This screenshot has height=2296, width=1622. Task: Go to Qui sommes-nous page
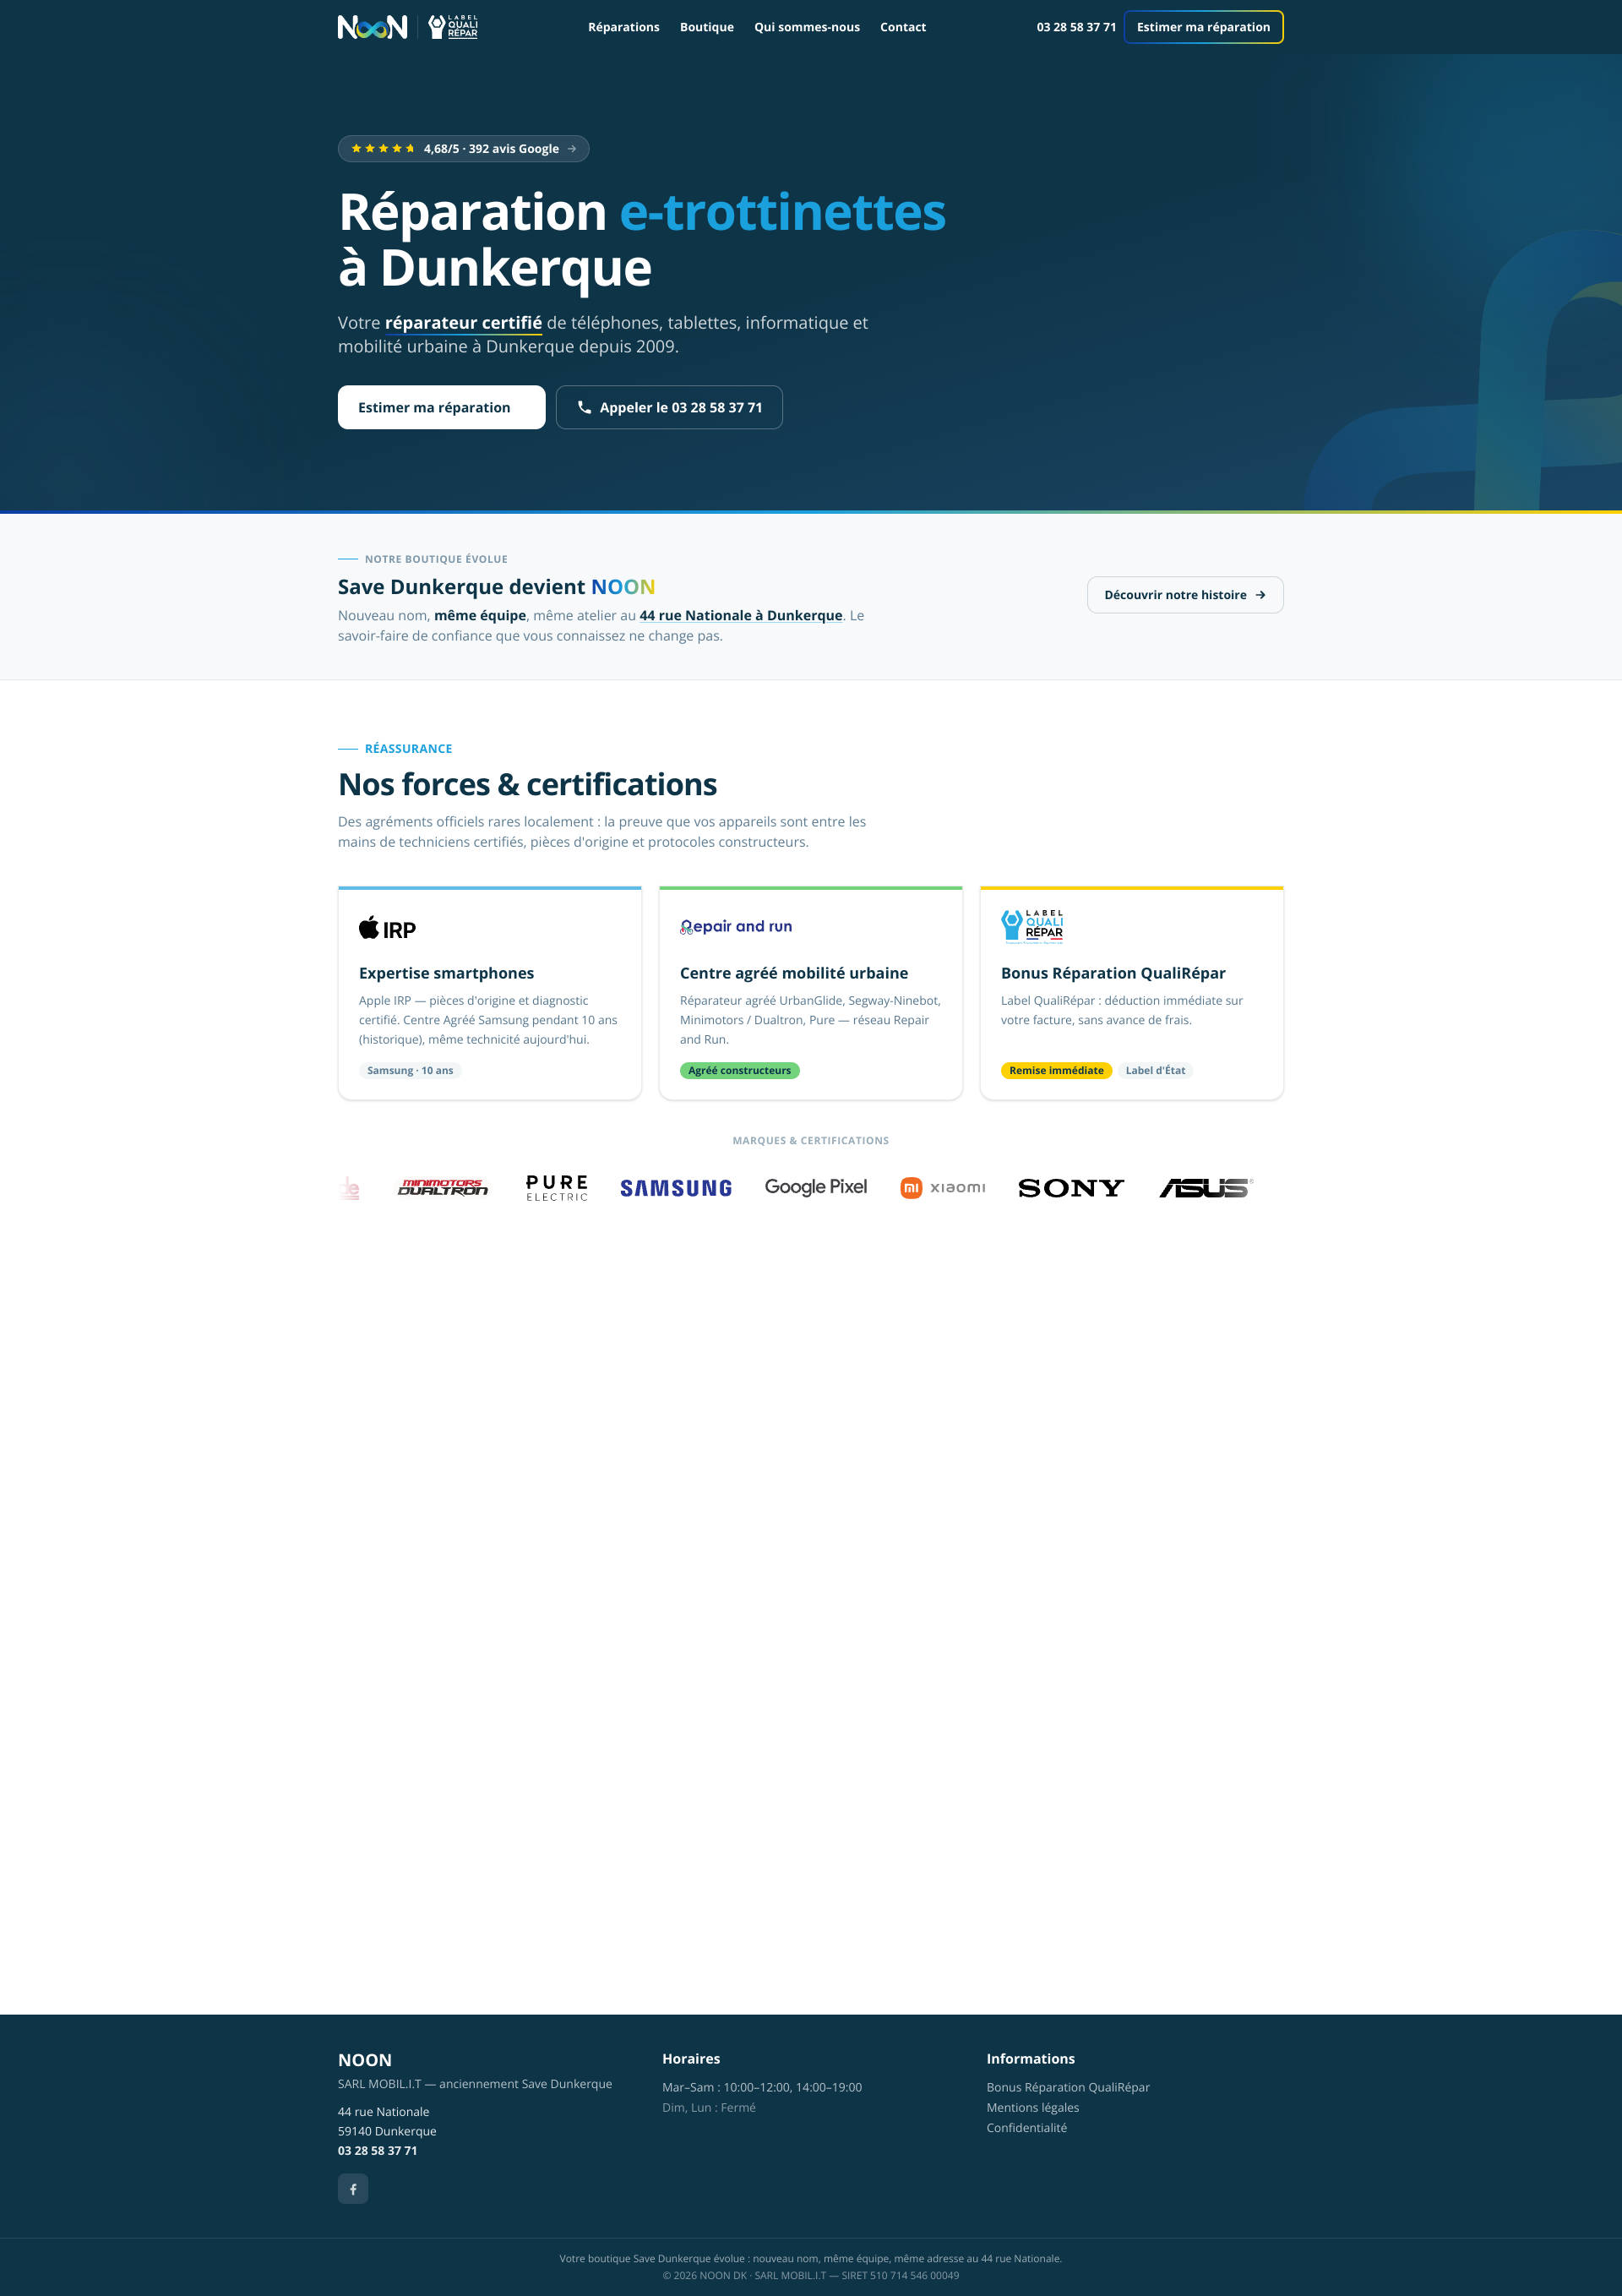tap(807, 27)
